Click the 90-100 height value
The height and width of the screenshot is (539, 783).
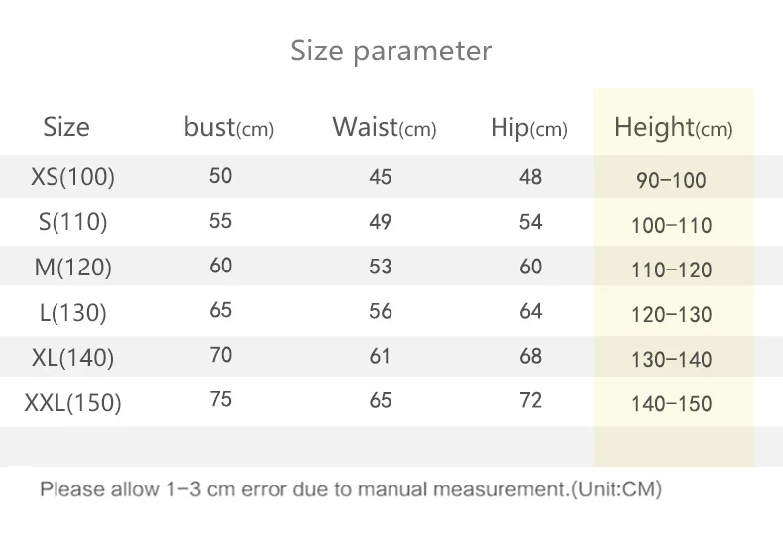tap(671, 180)
